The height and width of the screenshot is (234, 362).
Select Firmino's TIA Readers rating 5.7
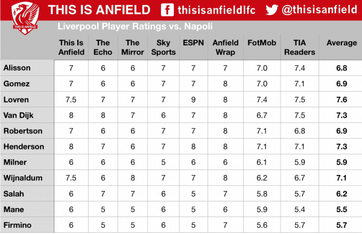(299, 225)
